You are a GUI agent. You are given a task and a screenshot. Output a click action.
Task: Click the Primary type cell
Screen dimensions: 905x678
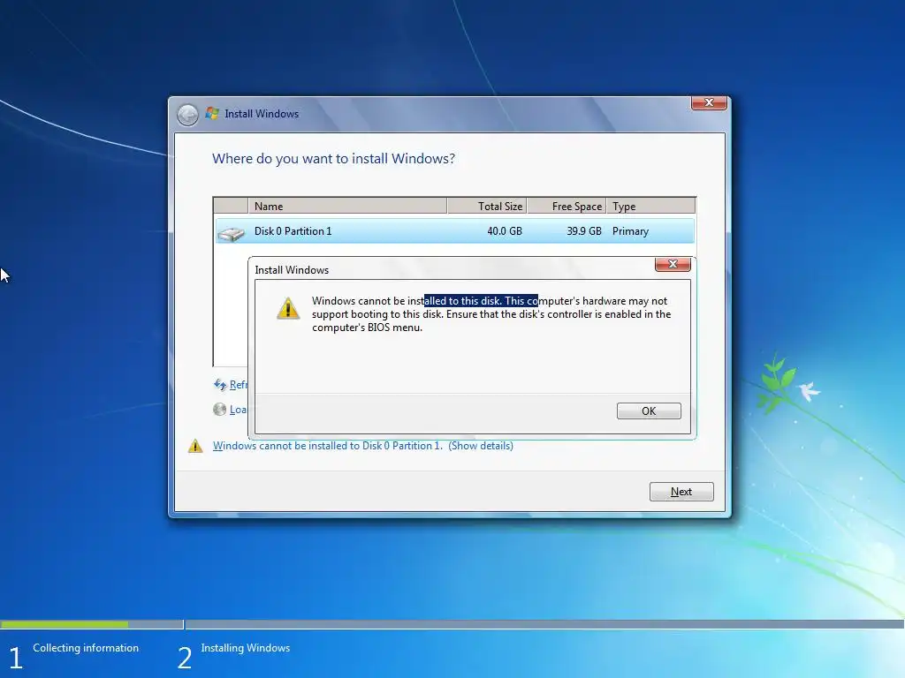pos(630,231)
